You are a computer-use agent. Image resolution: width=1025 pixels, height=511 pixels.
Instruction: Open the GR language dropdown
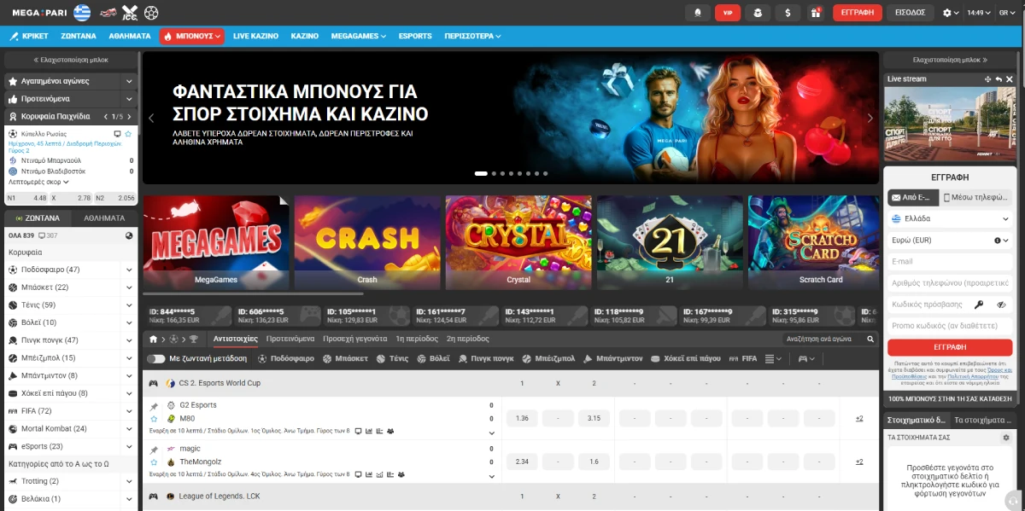[x=1007, y=13]
